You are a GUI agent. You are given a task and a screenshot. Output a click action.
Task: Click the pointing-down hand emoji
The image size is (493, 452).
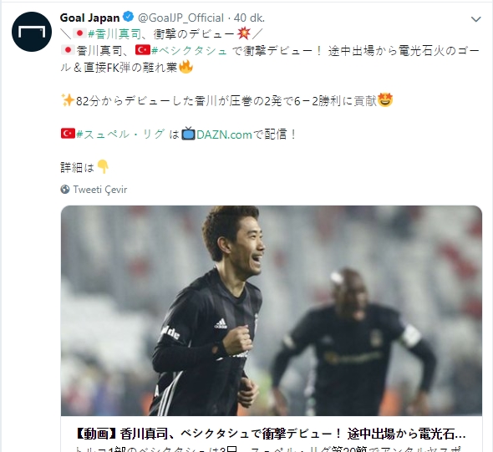(x=103, y=167)
